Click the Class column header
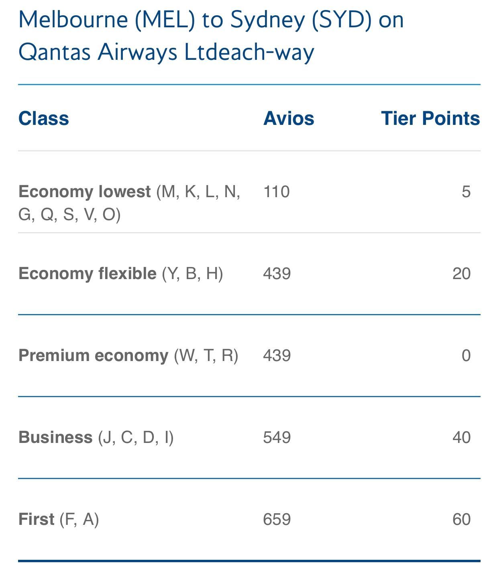 click(x=44, y=118)
